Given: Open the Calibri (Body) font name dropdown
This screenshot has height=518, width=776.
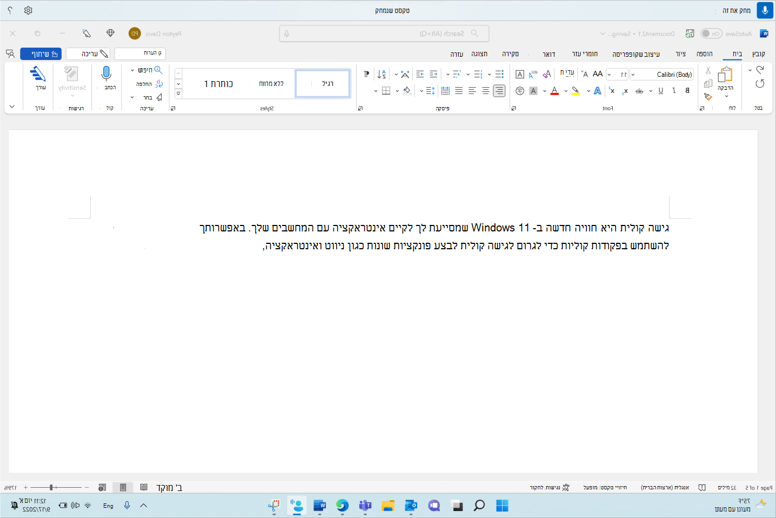Looking at the screenshot, I should [633, 75].
